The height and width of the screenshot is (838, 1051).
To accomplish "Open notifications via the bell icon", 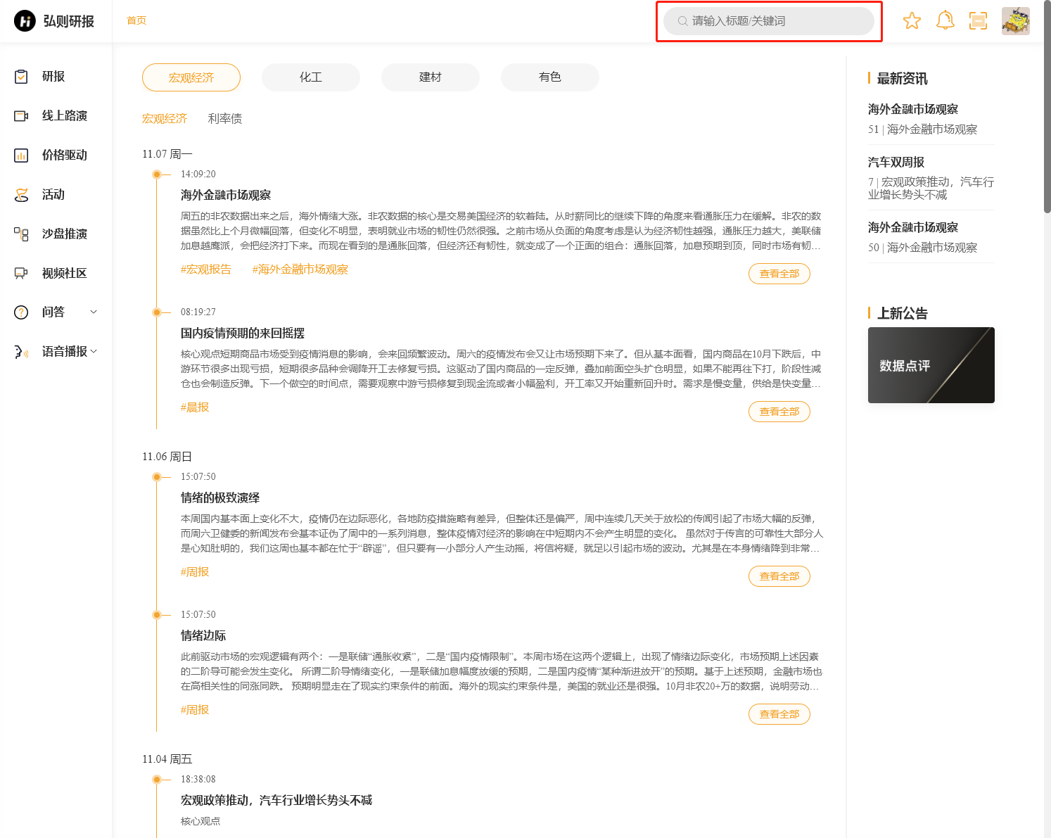I will pyautogui.click(x=945, y=20).
